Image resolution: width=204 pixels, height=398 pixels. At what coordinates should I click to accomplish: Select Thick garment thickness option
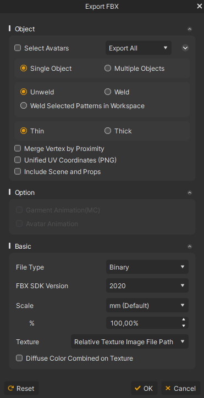pyautogui.click(x=108, y=131)
